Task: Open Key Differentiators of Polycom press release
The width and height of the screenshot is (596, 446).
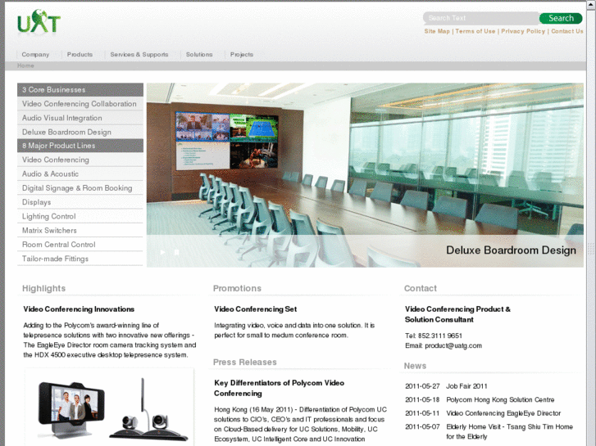Action: click(x=280, y=388)
